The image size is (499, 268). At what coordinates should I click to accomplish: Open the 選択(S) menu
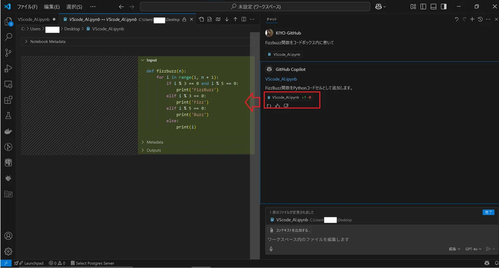pos(74,7)
